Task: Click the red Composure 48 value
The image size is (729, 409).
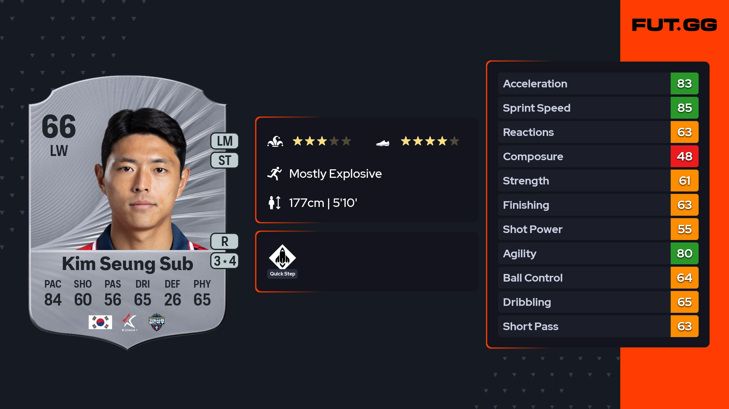Action: pyautogui.click(x=684, y=156)
